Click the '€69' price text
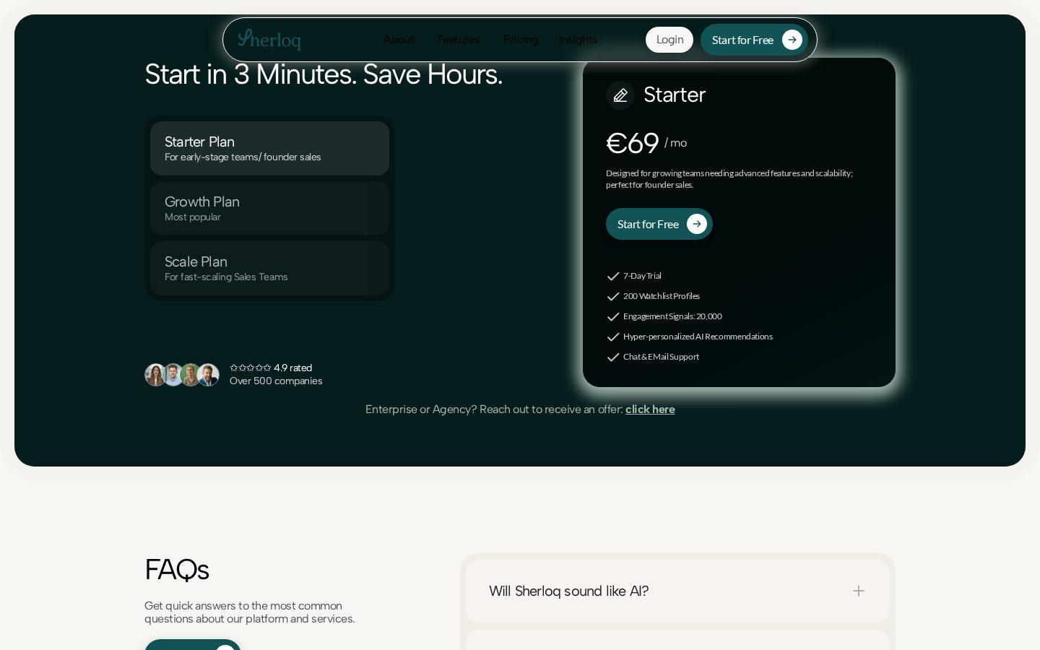This screenshot has width=1040, height=650. pos(633,143)
